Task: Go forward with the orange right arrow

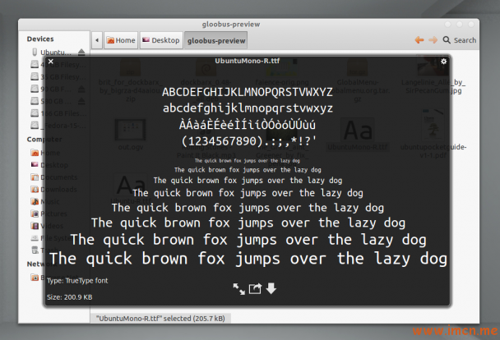Action: 433,40
